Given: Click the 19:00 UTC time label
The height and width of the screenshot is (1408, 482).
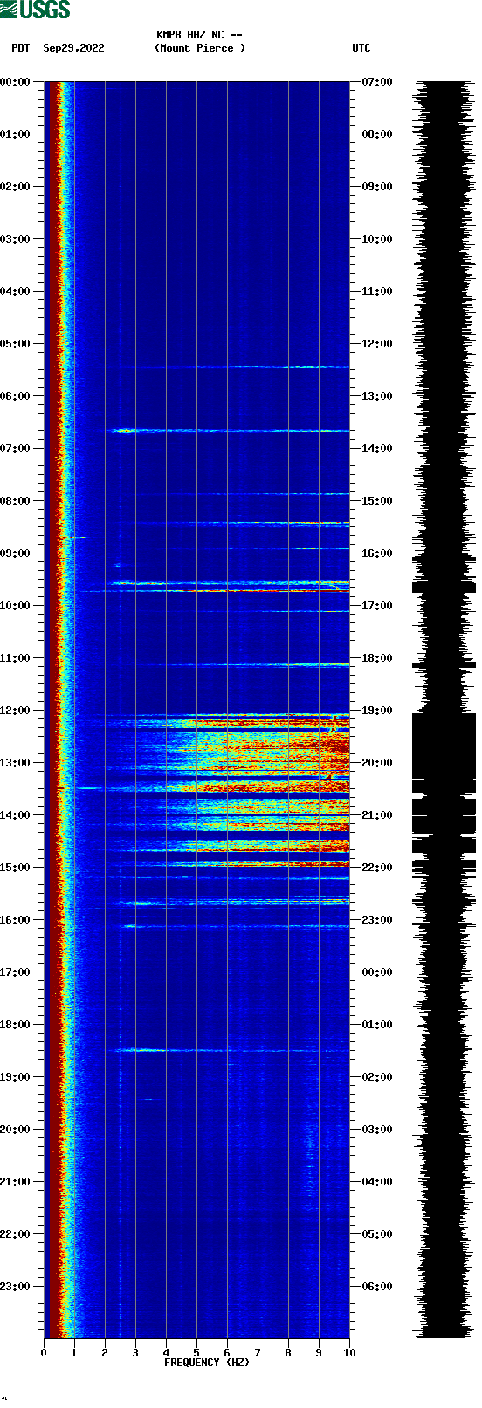Looking at the screenshot, I should click(x=377, y=711).
